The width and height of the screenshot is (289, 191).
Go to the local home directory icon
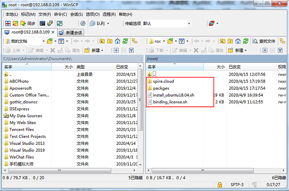tap(117, 41)
